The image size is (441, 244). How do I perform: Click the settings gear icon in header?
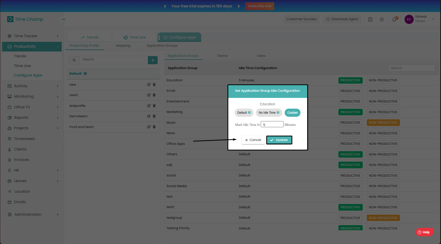click(x=382, y=19)
